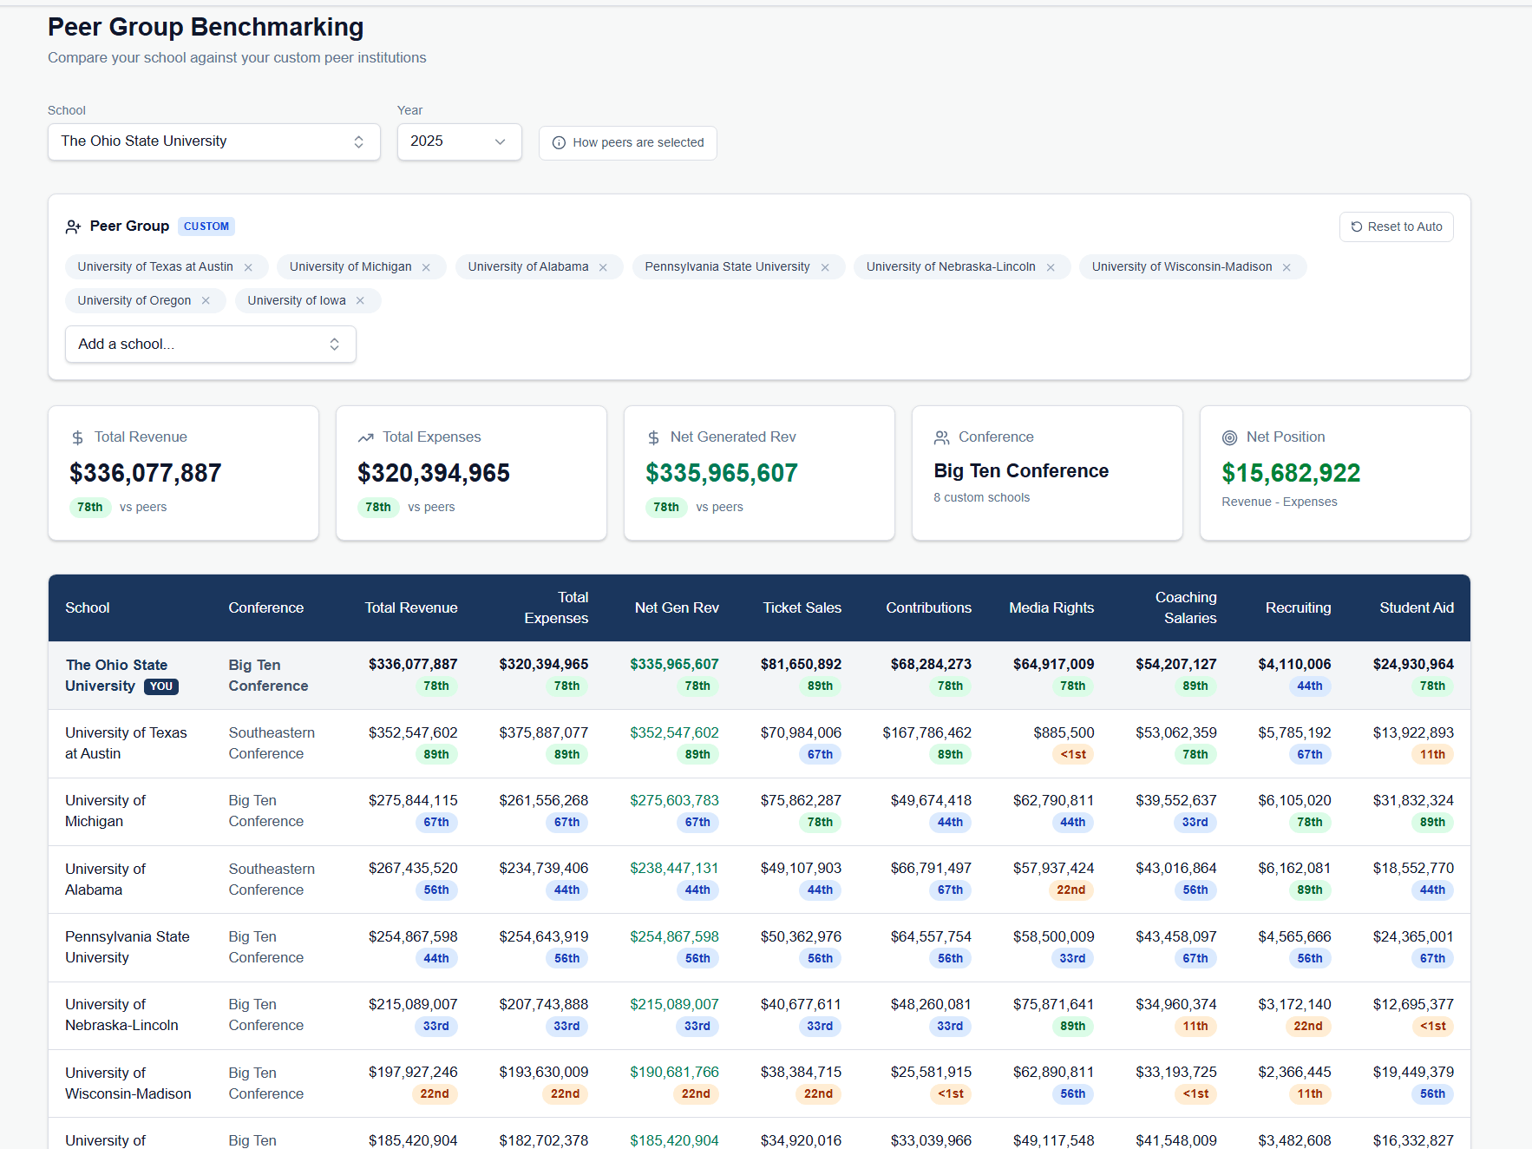Remove University of Iowa from peer group
This screenshot has width=1532, height=1149.
pyautogui.click(x=360, y=301)
